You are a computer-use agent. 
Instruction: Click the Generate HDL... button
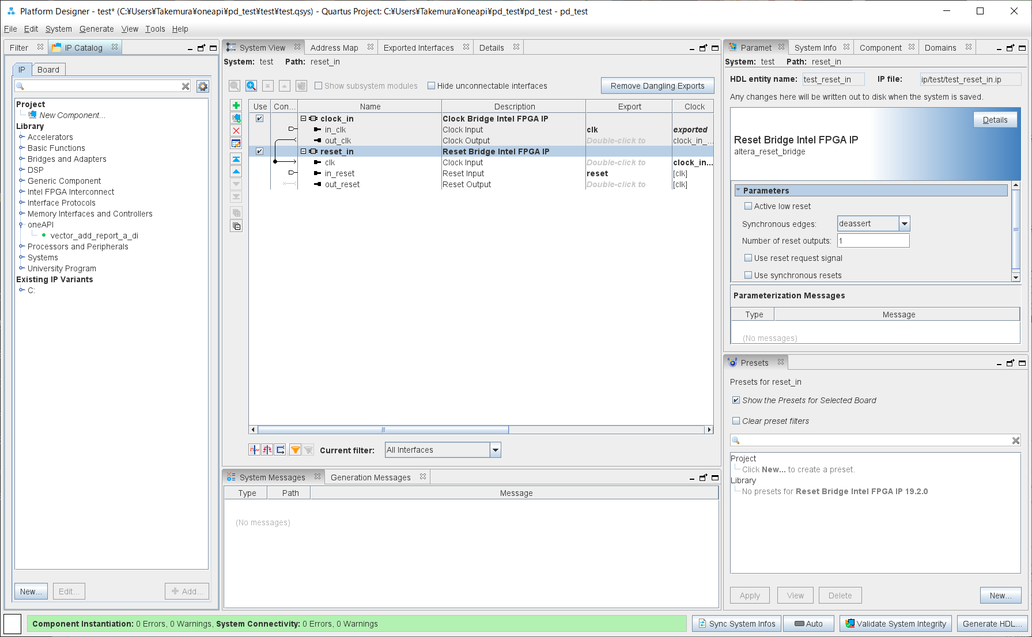click(992, 624)
